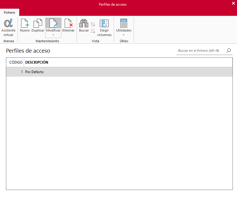Viewport: 237px width, 198px height.
Task: Expand the Modificar dropdown arrow
Action: [x=53, y=35]
